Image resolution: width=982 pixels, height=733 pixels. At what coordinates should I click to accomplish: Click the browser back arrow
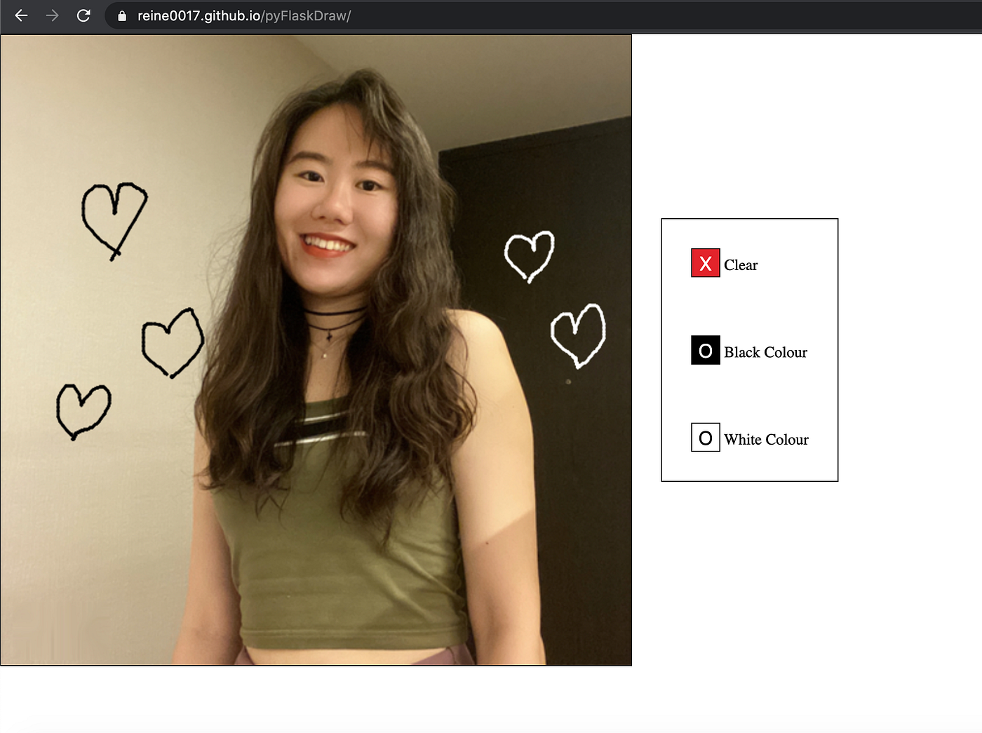(x=20, y=15)
